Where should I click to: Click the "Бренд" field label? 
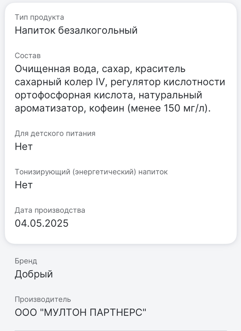pos(26,261)
